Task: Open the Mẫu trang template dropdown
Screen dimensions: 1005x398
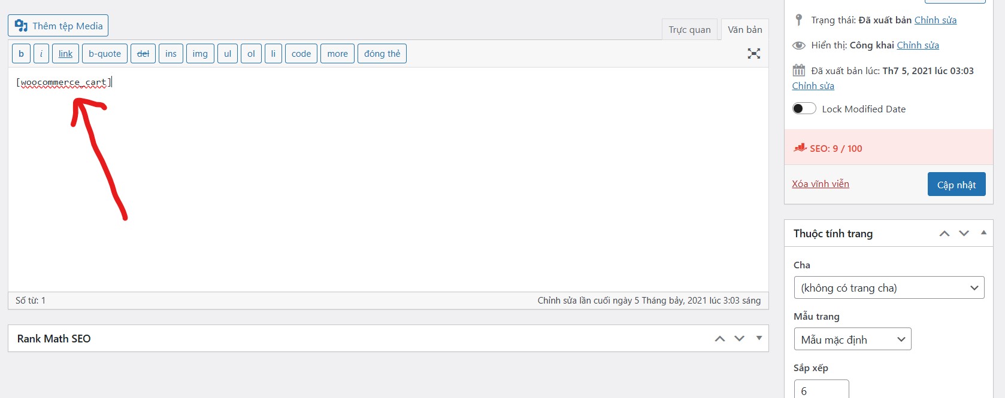Action: click(x=852, y=339)
